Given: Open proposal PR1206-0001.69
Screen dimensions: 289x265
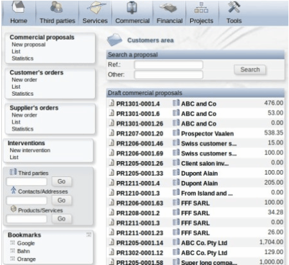Looking at the screenshot, I should [139, 153].
